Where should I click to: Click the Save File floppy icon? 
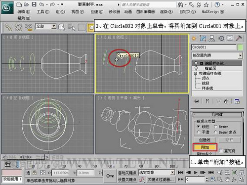34,4
